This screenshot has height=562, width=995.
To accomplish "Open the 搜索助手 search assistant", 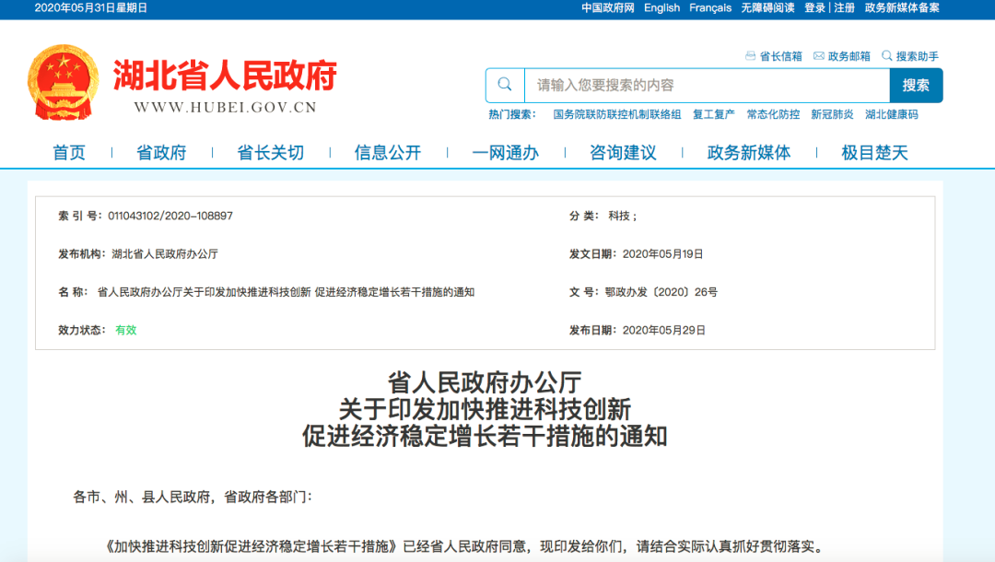I will [910, 56].
